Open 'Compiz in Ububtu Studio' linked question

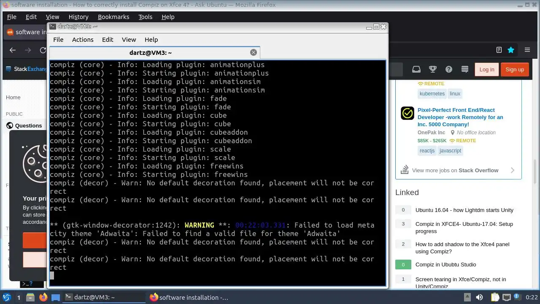click(x=445, y=264)
